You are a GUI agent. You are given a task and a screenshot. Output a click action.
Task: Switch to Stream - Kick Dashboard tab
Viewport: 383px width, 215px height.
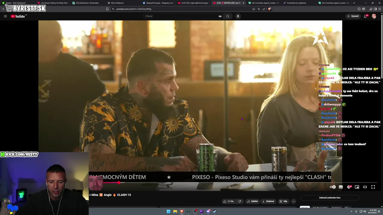[17, 3]
